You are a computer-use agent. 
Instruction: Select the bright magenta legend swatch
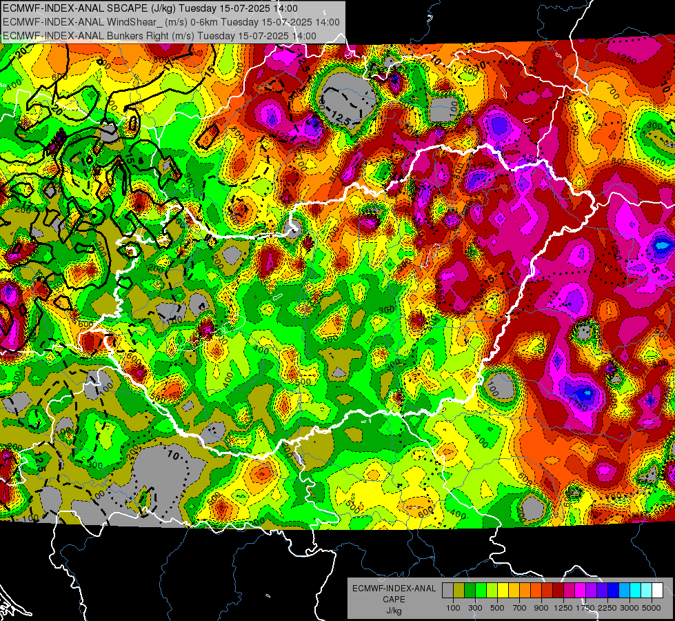pyautogui.click(x=581, y=591)
